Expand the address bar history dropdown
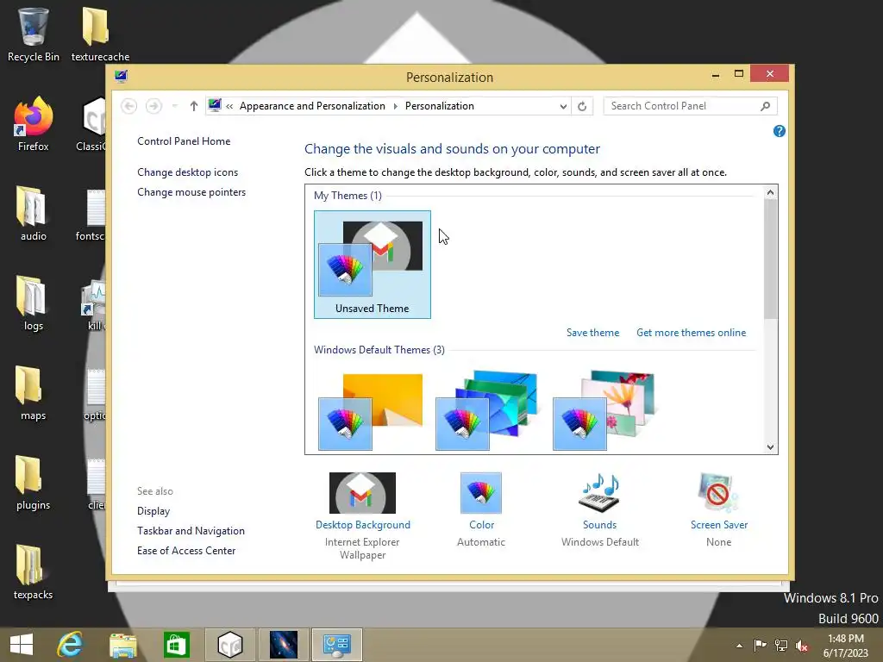This screenshot has height=662, width=883. click(x=563, y=106)
